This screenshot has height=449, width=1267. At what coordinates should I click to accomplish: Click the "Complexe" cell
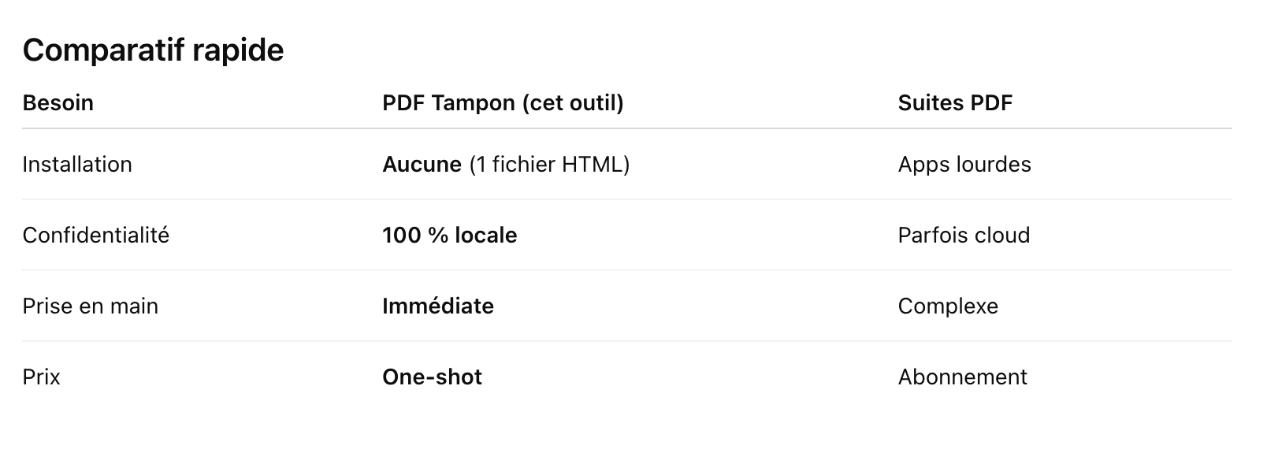[x=948, y=306]
